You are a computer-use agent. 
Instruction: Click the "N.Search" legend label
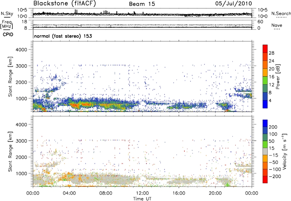(281, 13)
